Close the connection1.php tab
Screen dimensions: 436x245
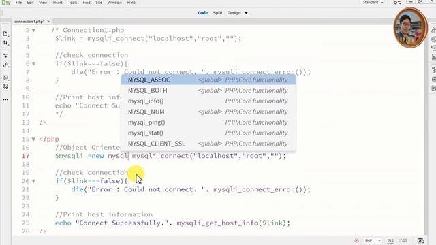48,21
